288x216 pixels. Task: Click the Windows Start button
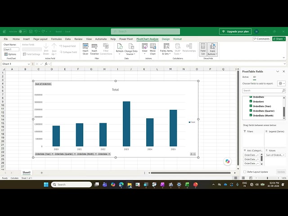coord(46,184)
